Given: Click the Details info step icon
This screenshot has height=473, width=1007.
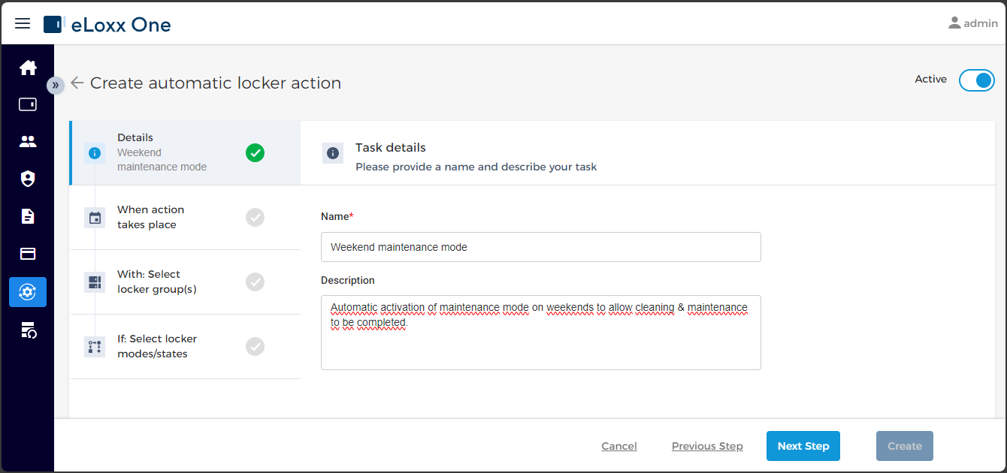Looking at the screenshot, I should (95, 153).
